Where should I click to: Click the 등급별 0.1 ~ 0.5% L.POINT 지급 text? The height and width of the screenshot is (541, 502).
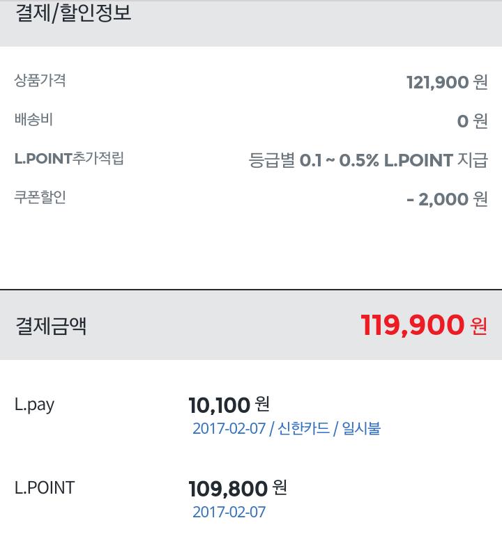click(x=367, y=160)
